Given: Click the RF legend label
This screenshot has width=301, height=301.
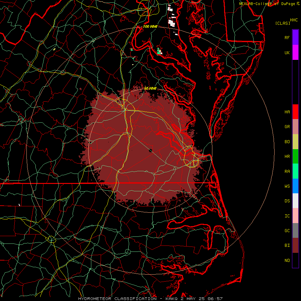Looking at the screenshot, I should (287, 37).
